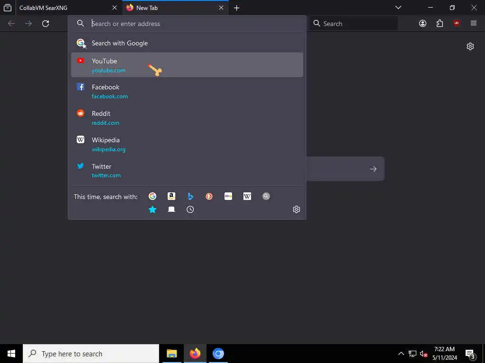Search history with the clock icon
The height and width of the screenshot is (363, 485).
(x=190, y=209)
